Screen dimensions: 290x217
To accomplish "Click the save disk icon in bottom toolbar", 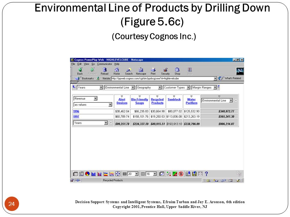I will click(x=194, y=174).
